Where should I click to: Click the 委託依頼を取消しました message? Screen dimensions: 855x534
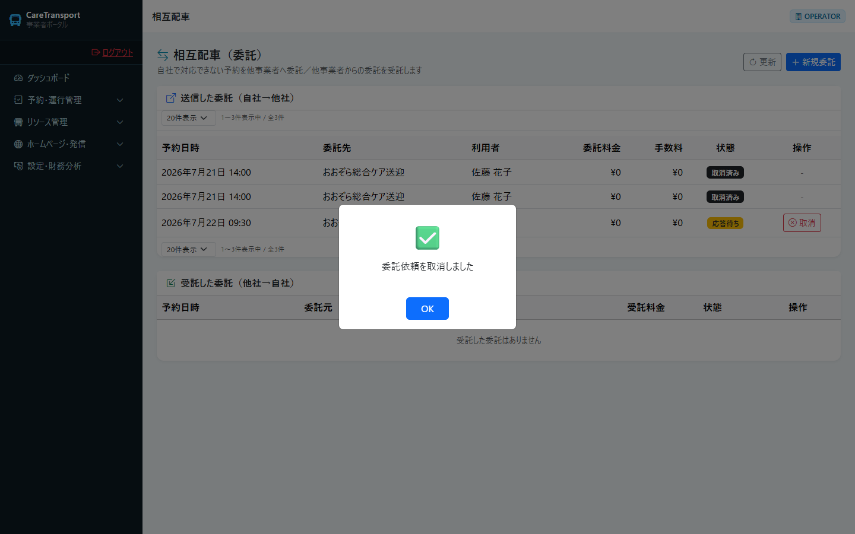tap(427, 266)
